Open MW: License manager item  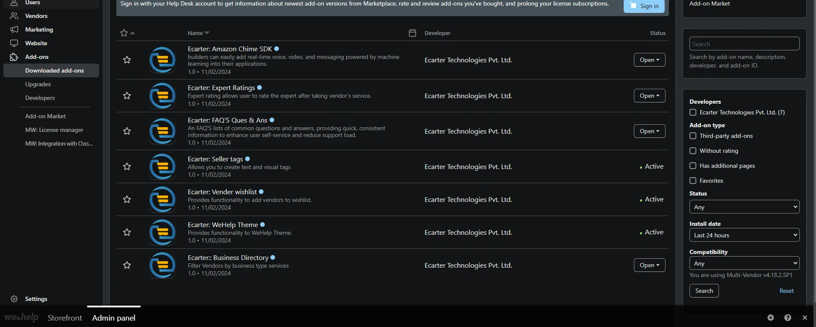pos(54,130)
